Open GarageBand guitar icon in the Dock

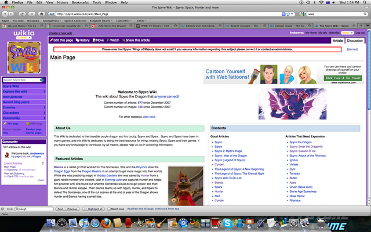click(161, 223)
